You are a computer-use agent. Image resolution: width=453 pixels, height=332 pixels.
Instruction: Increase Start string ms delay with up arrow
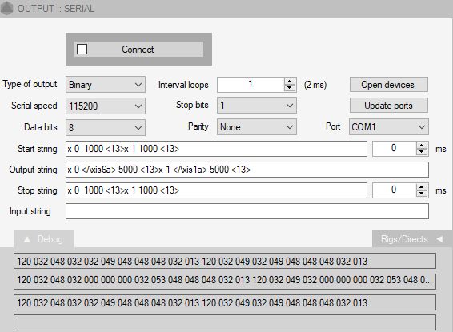point(422,146)
